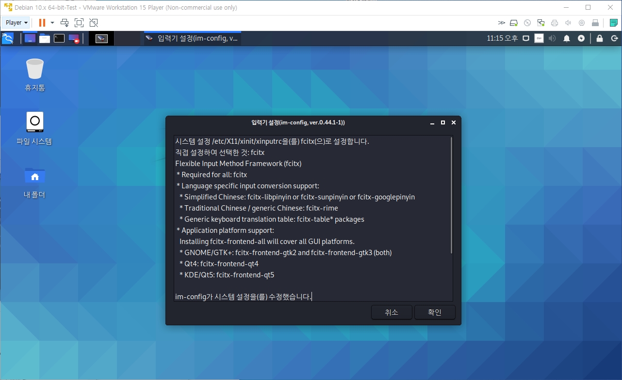Open the power manager tray icon
622x380 pixels.
pos(581,38)
